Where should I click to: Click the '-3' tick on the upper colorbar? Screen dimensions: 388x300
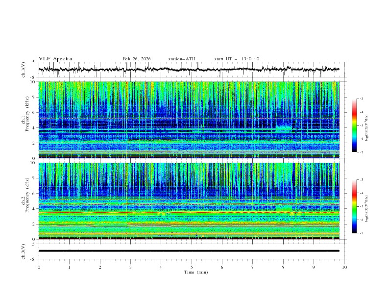(361, 99)
